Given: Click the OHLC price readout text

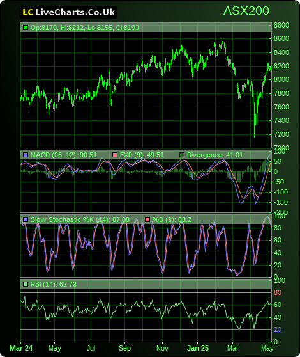Looking at the screenshot, I should tap(85, 28).
